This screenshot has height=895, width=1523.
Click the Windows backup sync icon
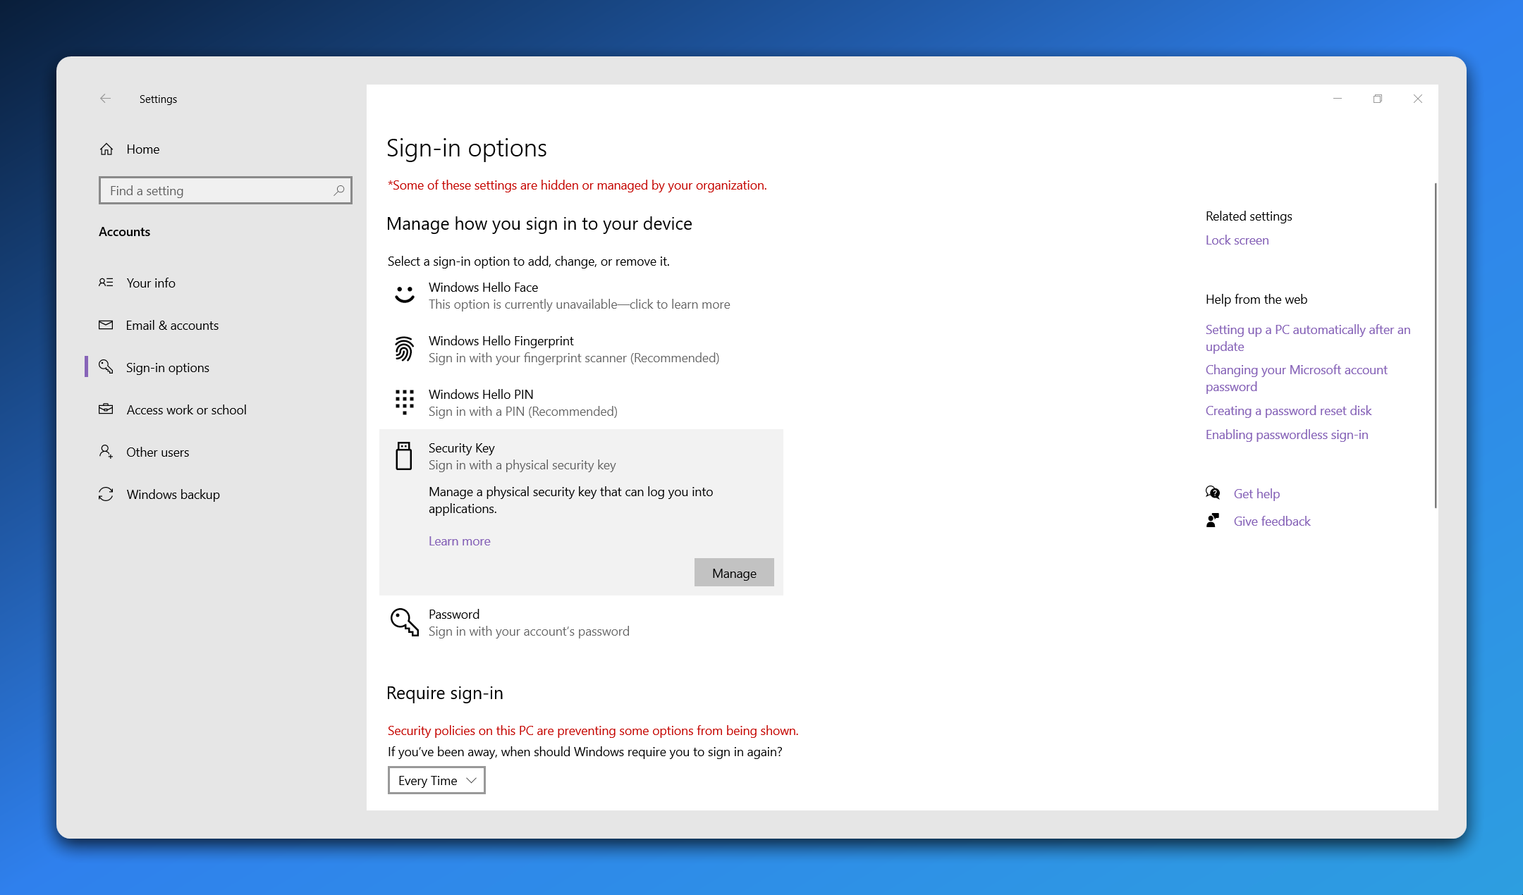click(106, 494)
